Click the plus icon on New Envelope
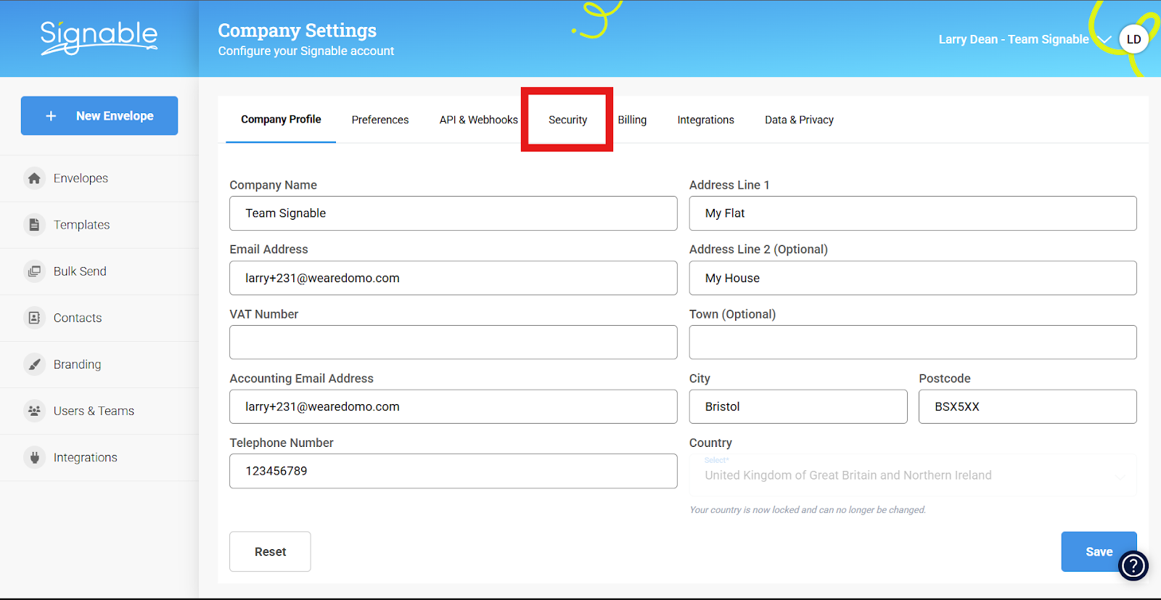Screen dimensions: 1161x600 pyautogui.click(x=51, y=116)
